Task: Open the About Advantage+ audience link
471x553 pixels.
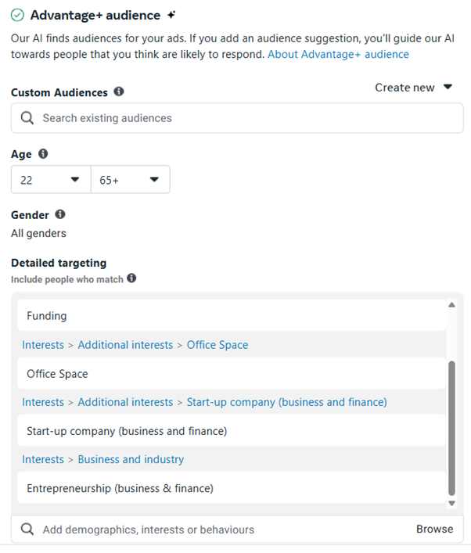Action: 338,54
